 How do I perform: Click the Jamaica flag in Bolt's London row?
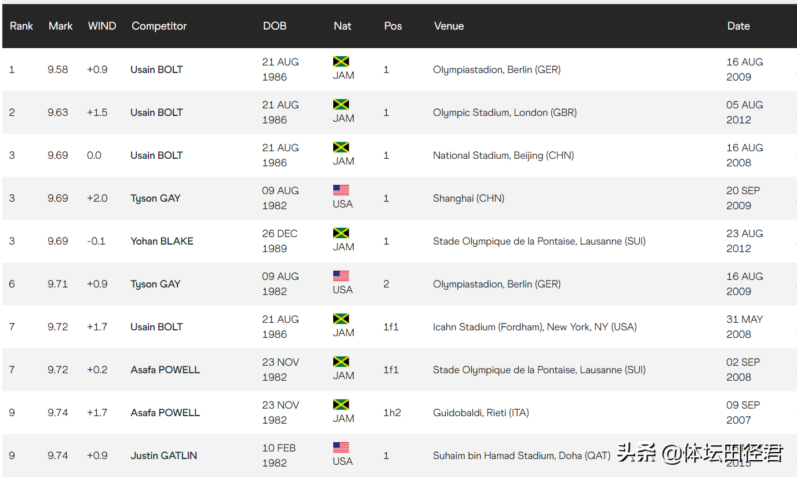tap(341, 104)
